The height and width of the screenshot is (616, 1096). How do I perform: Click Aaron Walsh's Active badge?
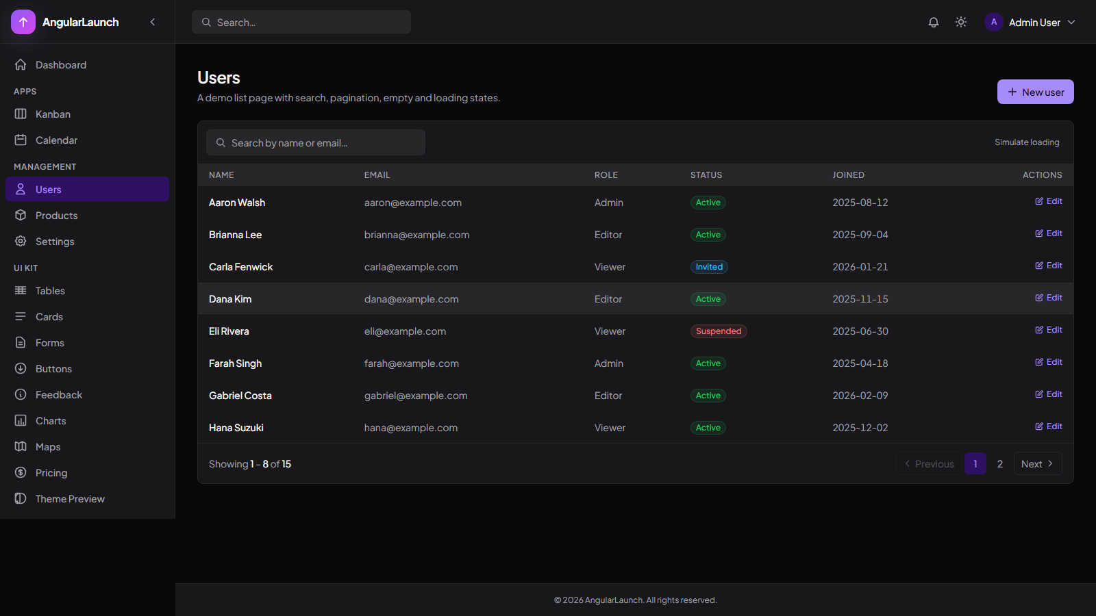[708, 203]
